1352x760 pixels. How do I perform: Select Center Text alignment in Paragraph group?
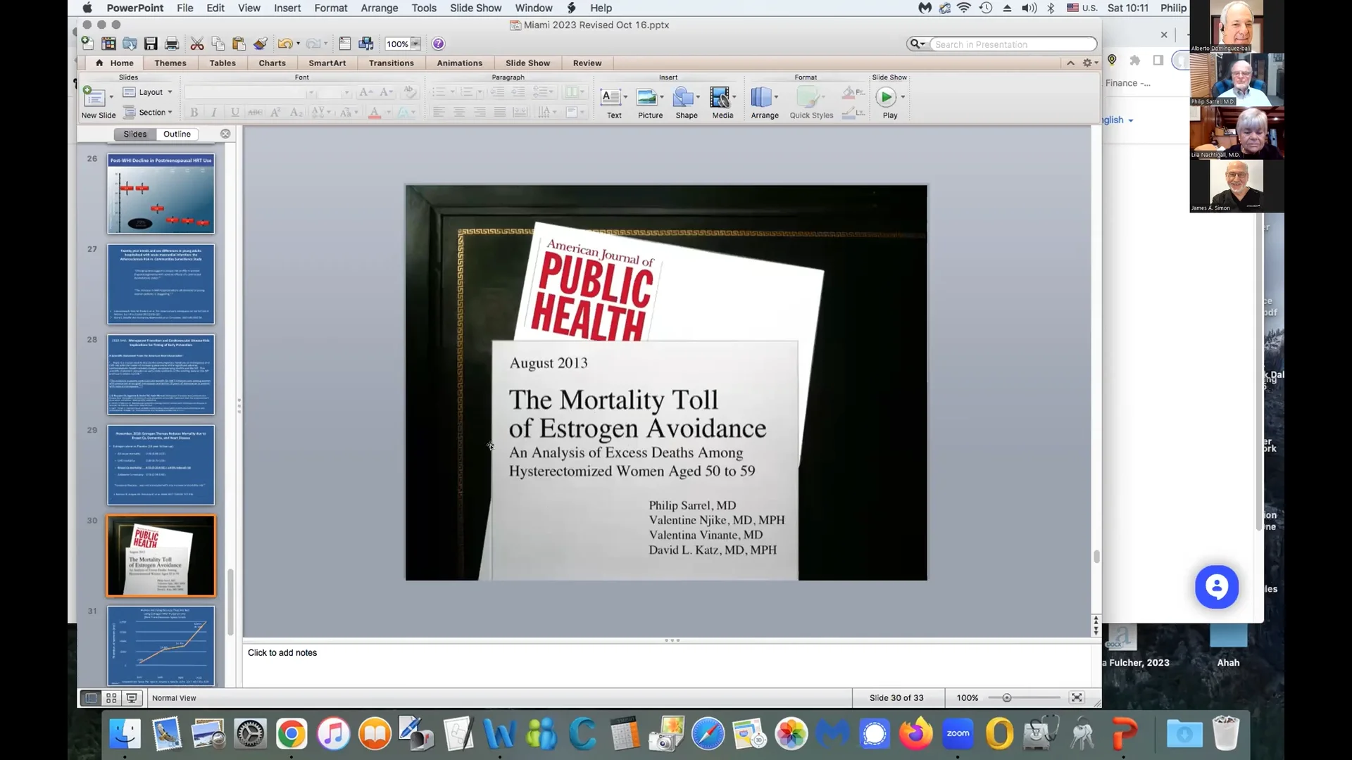pos(459,112)
